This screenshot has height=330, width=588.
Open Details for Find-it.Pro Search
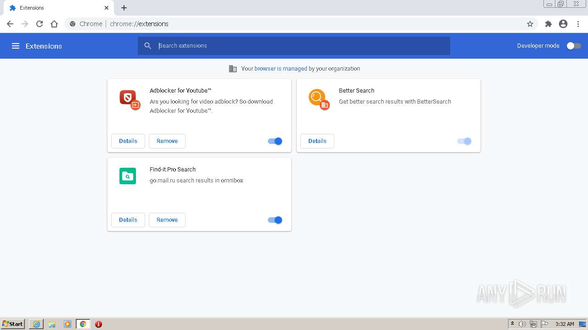point(128,220)
